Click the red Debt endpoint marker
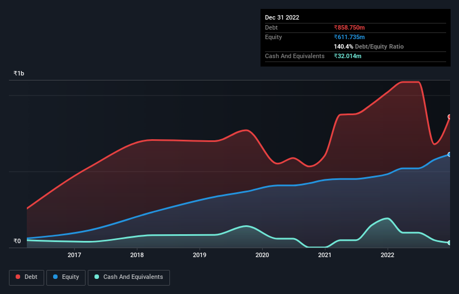The image size is (459, 294). tap(449, 117)
